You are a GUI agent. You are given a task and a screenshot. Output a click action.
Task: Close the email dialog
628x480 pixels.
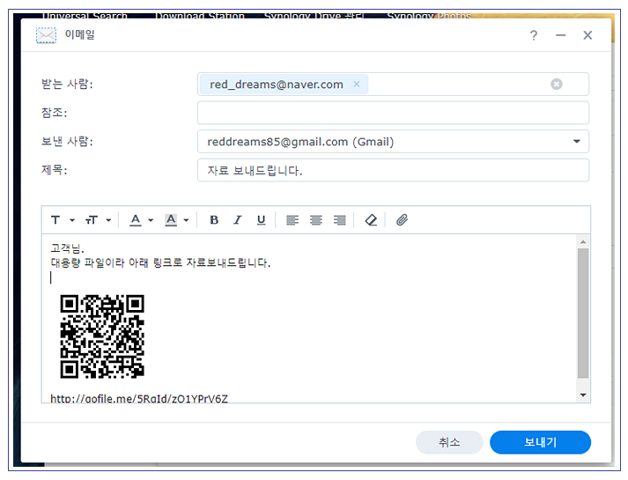(x=587, y=35)
